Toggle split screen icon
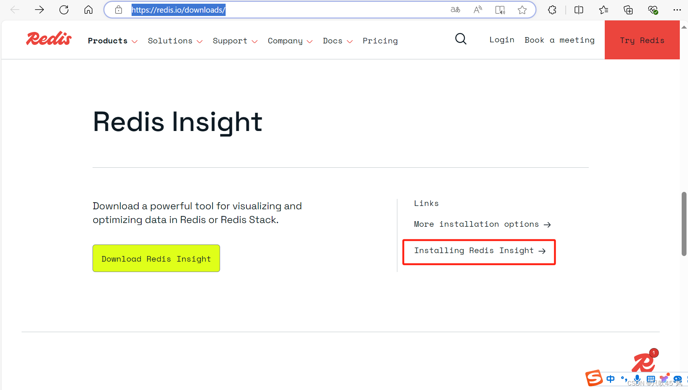 pyautogui.click(x=579, y=10)
